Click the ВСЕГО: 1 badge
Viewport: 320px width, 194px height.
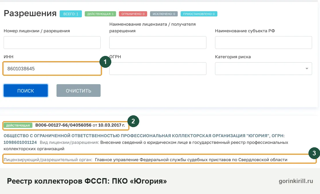[71, 14]
